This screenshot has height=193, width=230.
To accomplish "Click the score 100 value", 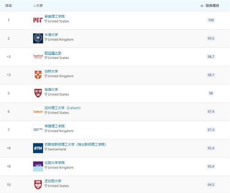I will 211,20.
